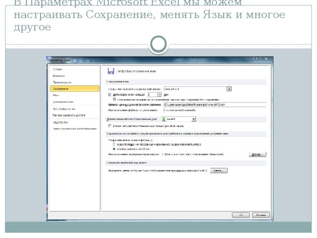Open Панель быстрого доступа category

pos(69,116)
